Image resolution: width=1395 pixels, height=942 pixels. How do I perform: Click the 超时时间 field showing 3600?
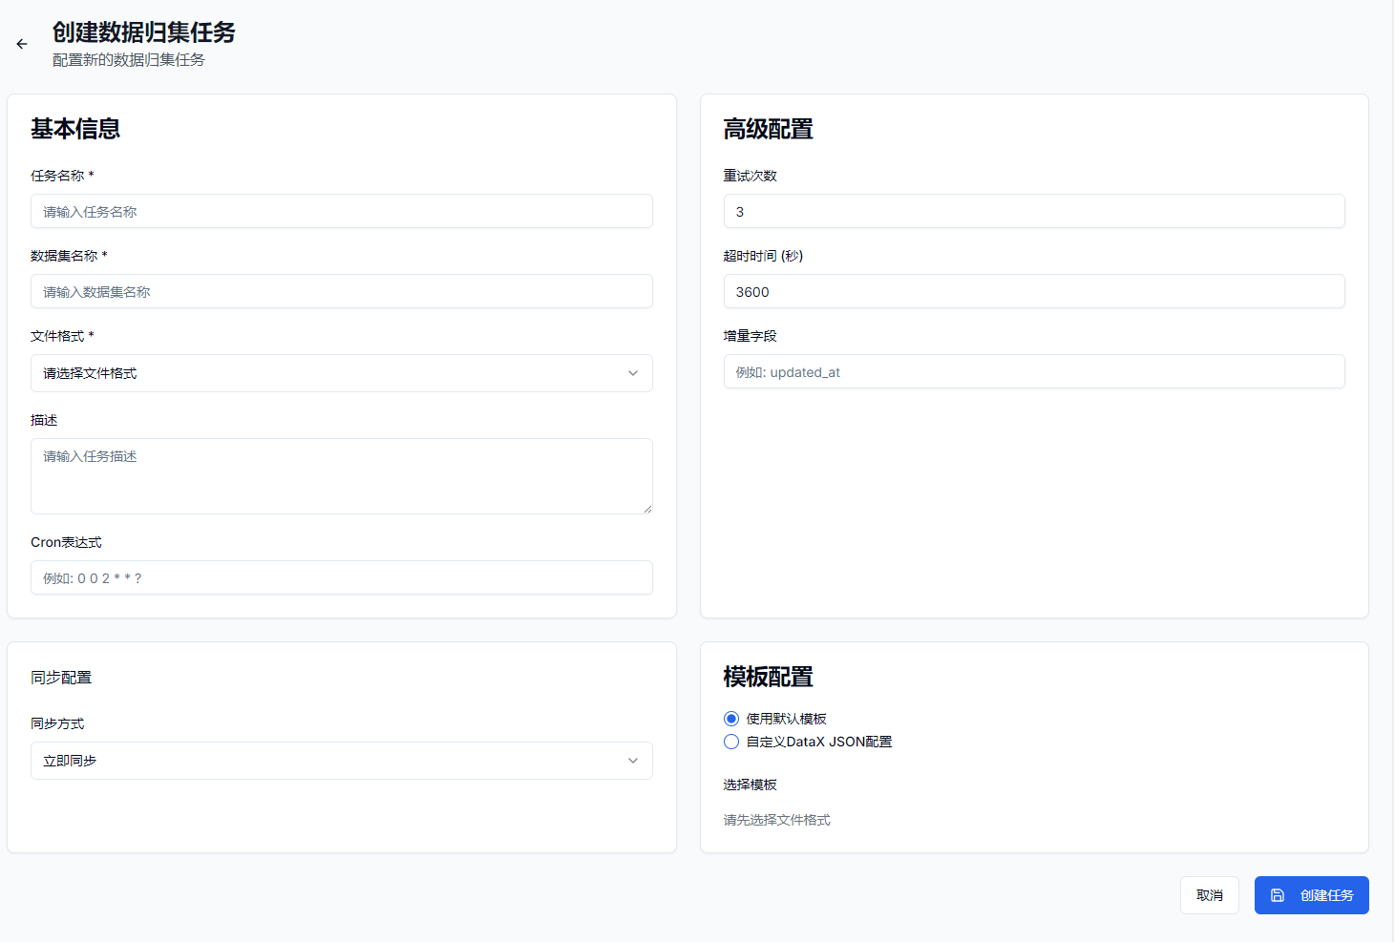1034,291
